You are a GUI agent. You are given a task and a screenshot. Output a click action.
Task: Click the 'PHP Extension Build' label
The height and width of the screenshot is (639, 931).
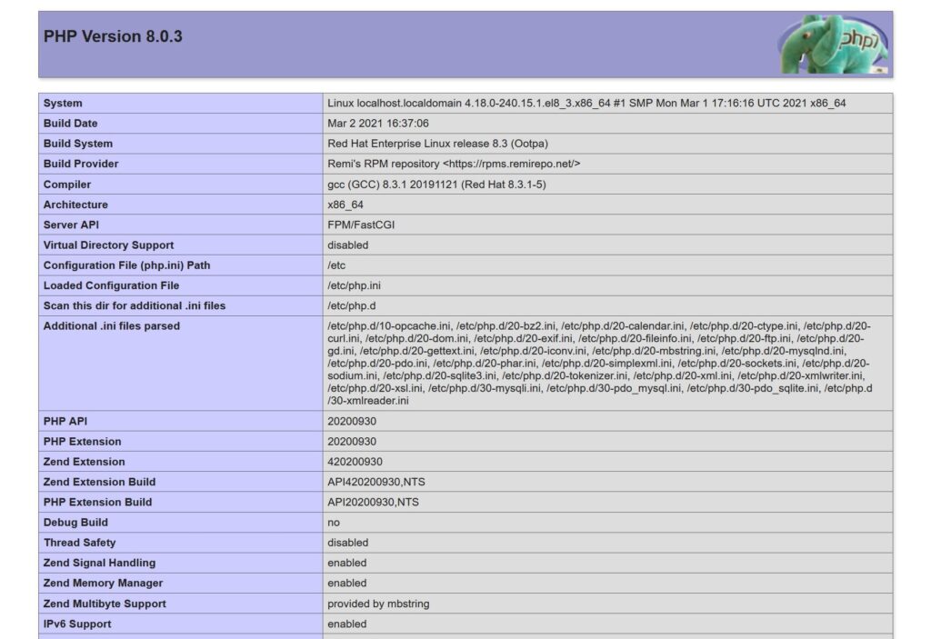pos(97,503)
